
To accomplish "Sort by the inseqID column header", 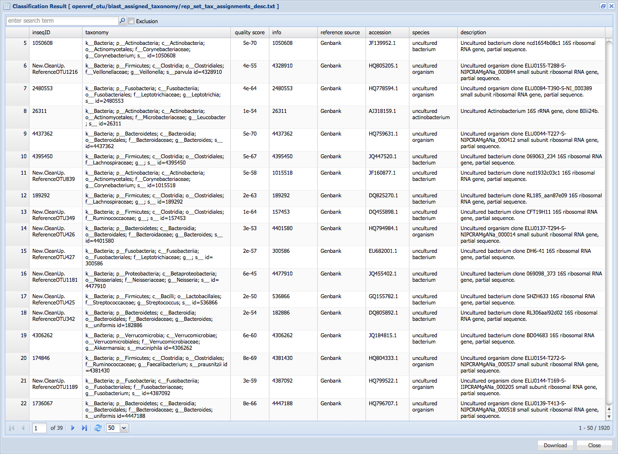I will click(x=56, y=32).
